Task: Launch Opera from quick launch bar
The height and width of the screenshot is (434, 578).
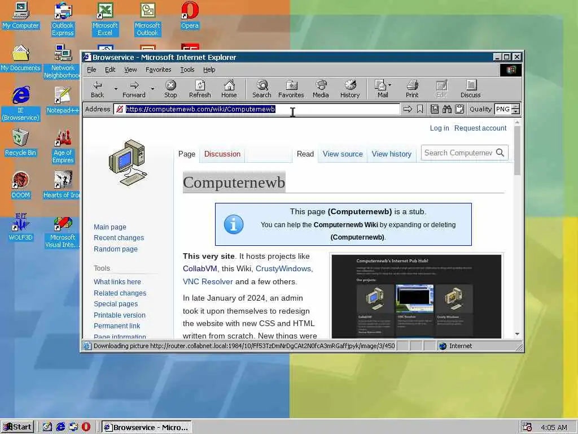Action: coord(86,427)
